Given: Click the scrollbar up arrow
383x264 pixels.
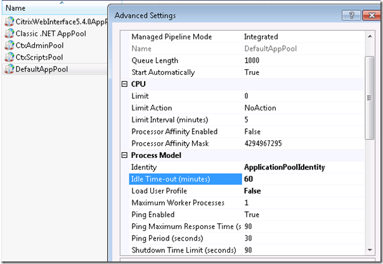Looking at the screenshot, I should (x=370, y=36).
